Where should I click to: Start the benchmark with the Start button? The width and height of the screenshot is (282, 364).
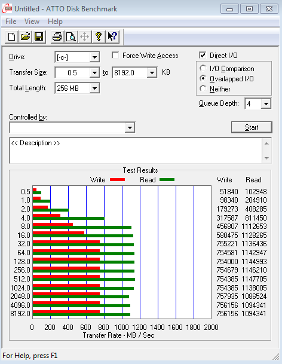pyautogui.click(x=252, y=127)
